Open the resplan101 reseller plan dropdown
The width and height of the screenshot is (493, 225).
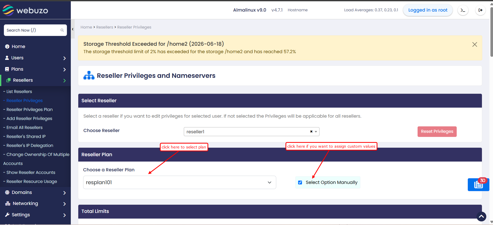point(179,182)
